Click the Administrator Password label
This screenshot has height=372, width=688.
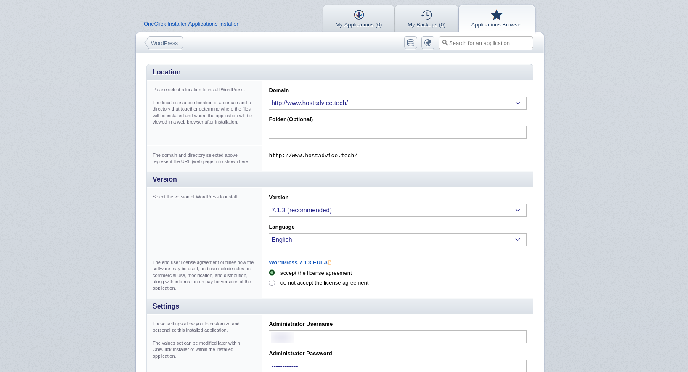300,354
